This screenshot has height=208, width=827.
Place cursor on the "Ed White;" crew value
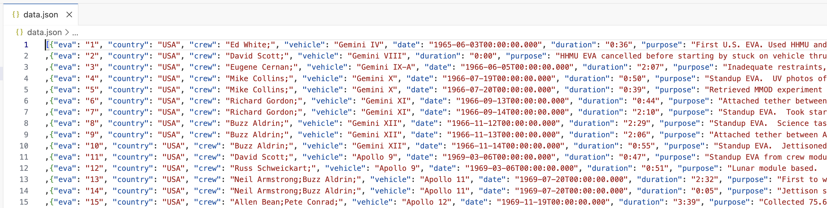pos(250,45)
